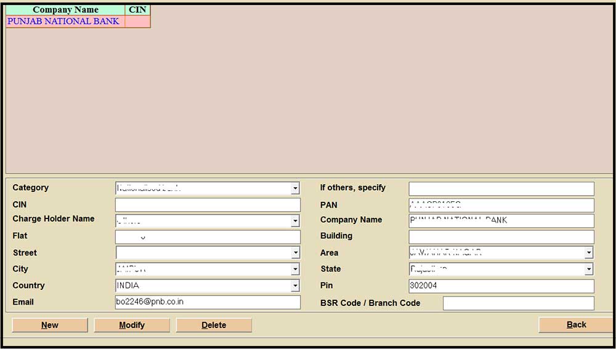The height and width of the screenshot is (349, 616).
Task: Expand the Area dropdown arrow
Action: click(589, 253)
